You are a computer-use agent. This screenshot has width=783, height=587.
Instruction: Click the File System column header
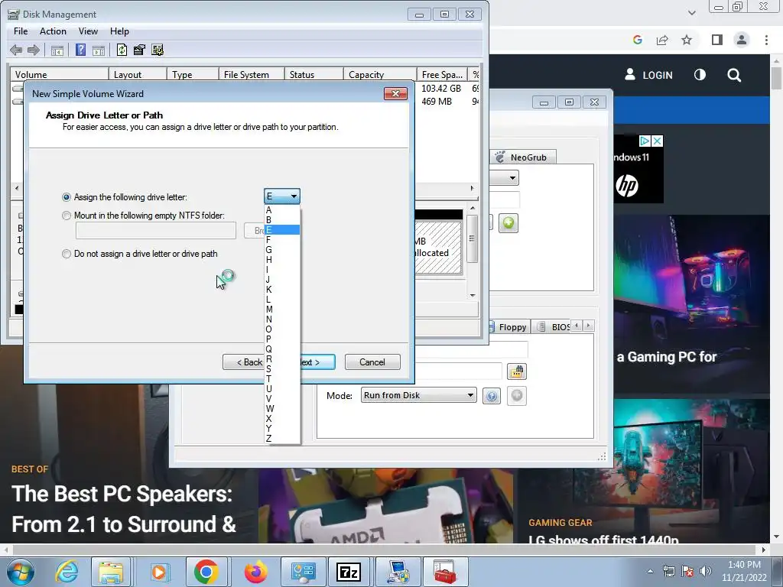252,74
